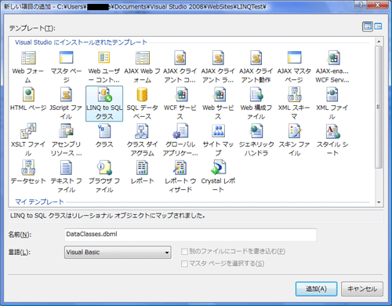
Task: Click the Visual Studio にインストールされたテンプレート header
Action: [81, 42]
